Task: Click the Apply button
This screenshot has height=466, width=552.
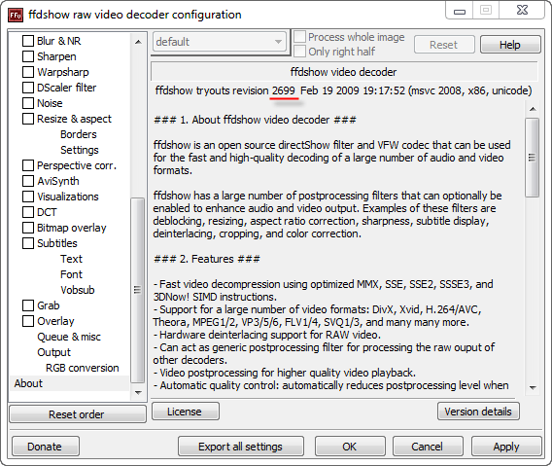Action: click(x=506, y=447)
